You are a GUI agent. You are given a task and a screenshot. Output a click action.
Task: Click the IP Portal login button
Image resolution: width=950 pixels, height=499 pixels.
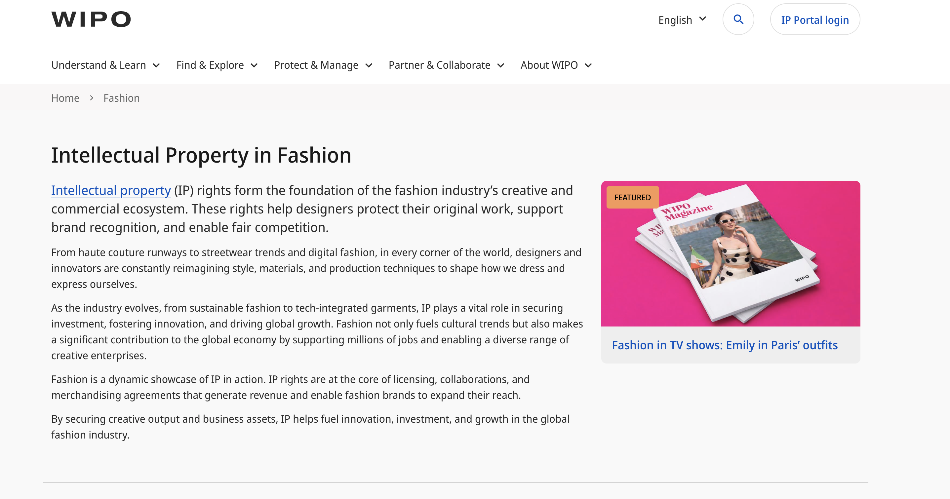(815, 19)
